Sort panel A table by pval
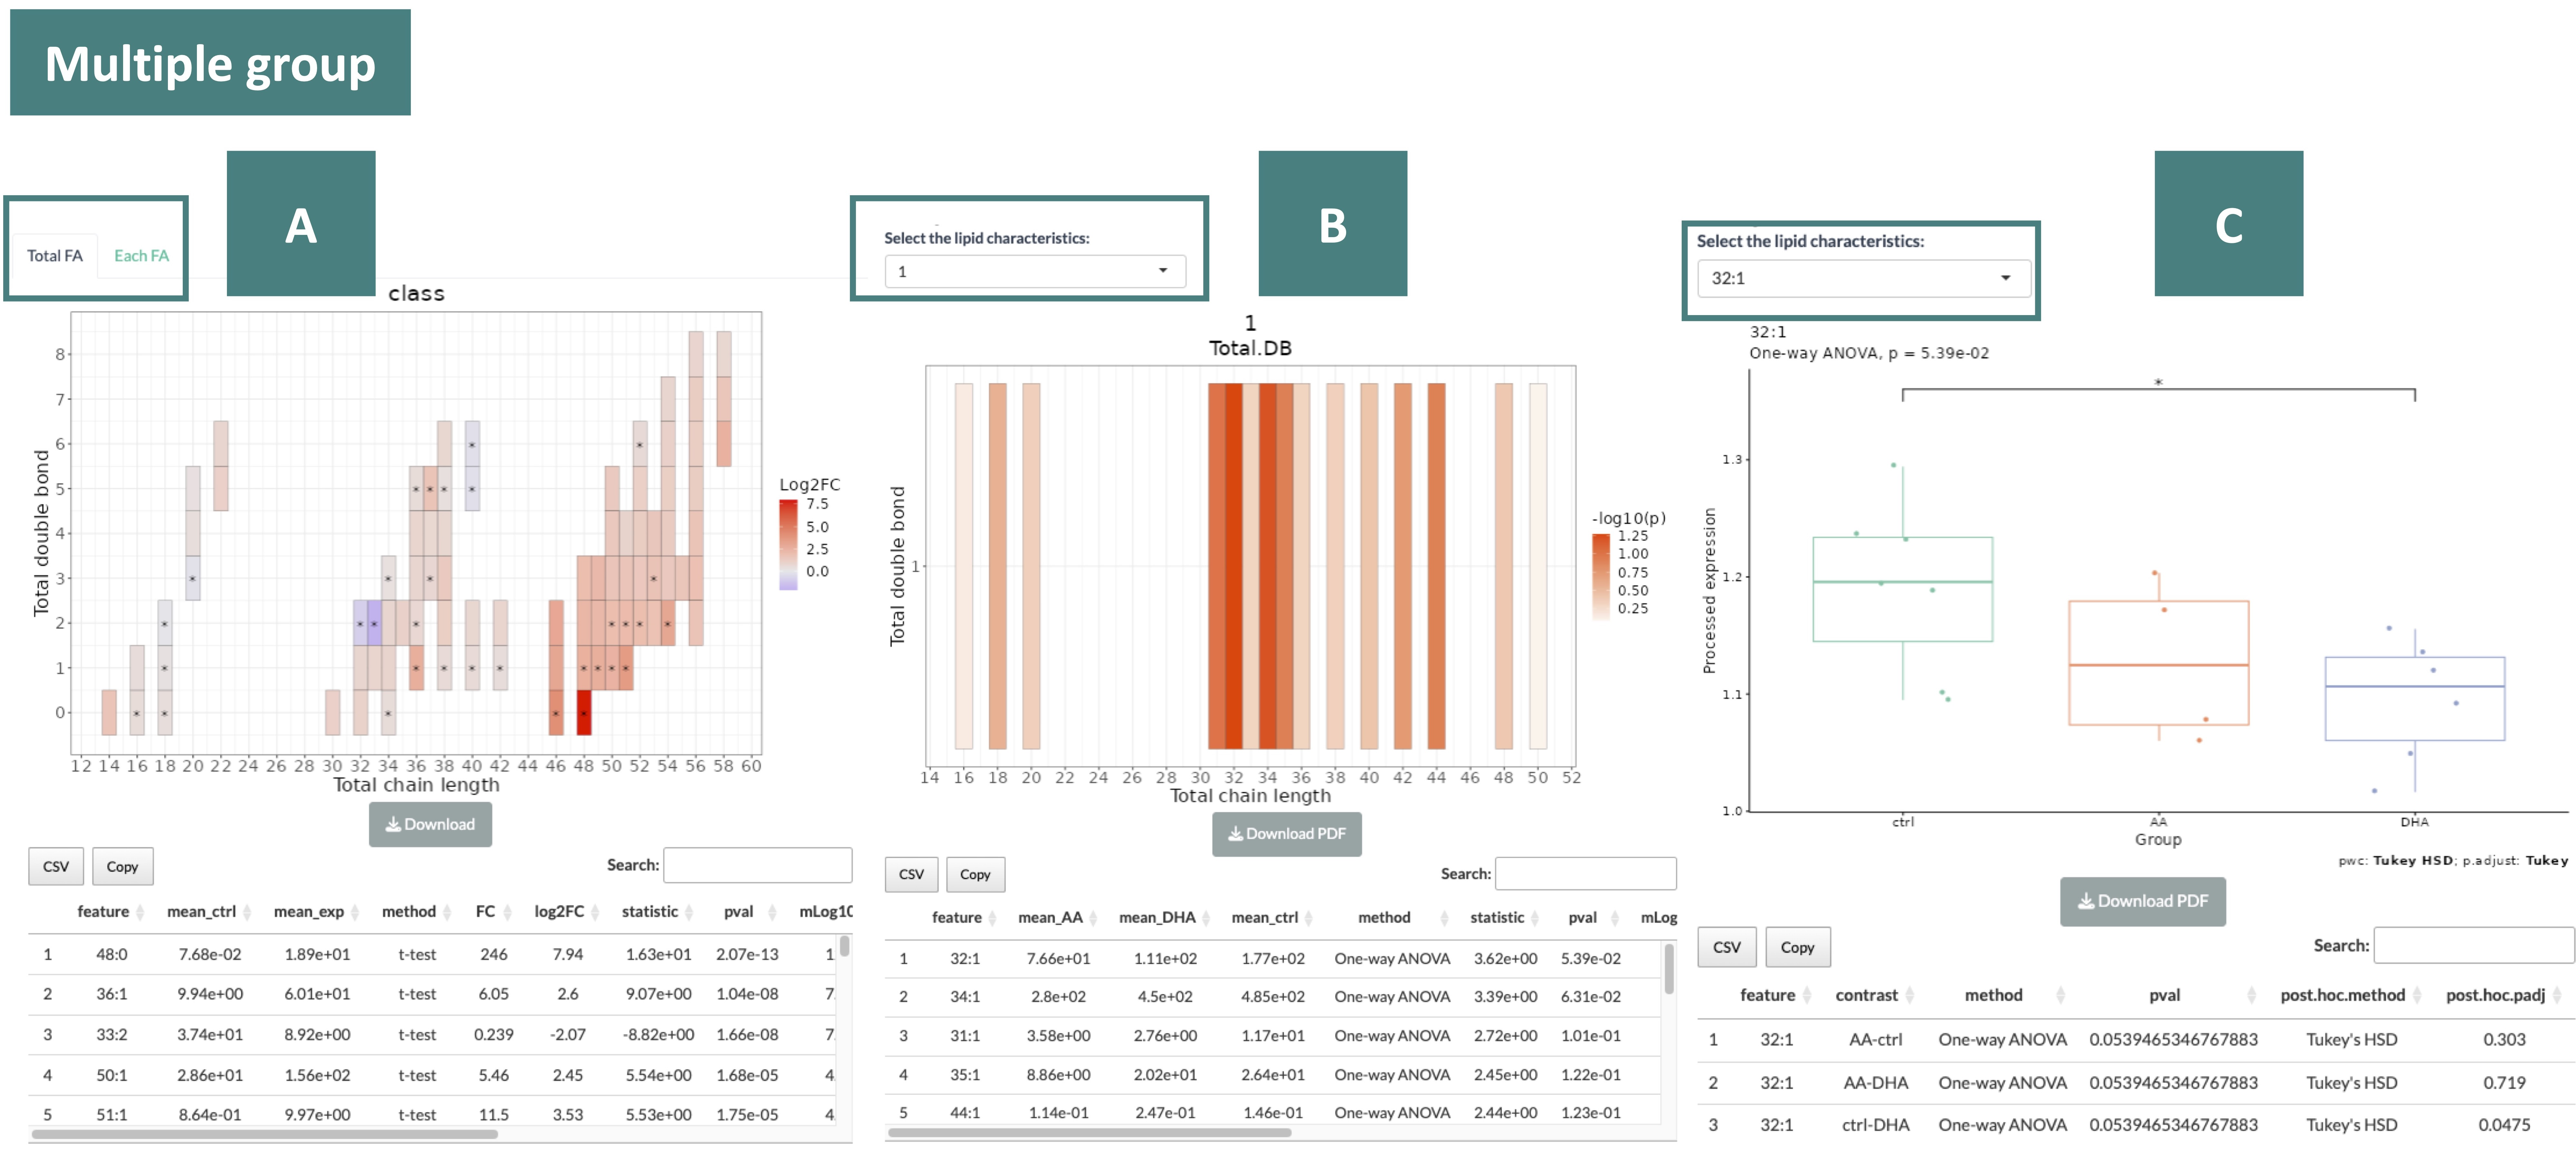This screenshot has width=2576, height=1156. pos(739,911)
